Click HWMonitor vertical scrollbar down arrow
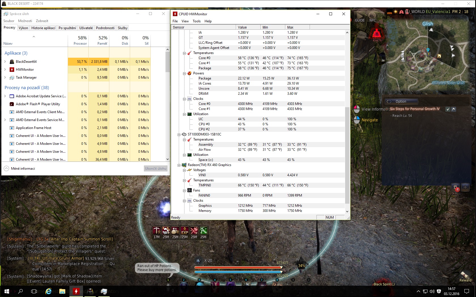476x297 pixels. 347,211
